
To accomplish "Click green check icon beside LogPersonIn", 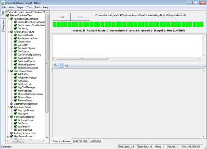I will pos(15,127).
